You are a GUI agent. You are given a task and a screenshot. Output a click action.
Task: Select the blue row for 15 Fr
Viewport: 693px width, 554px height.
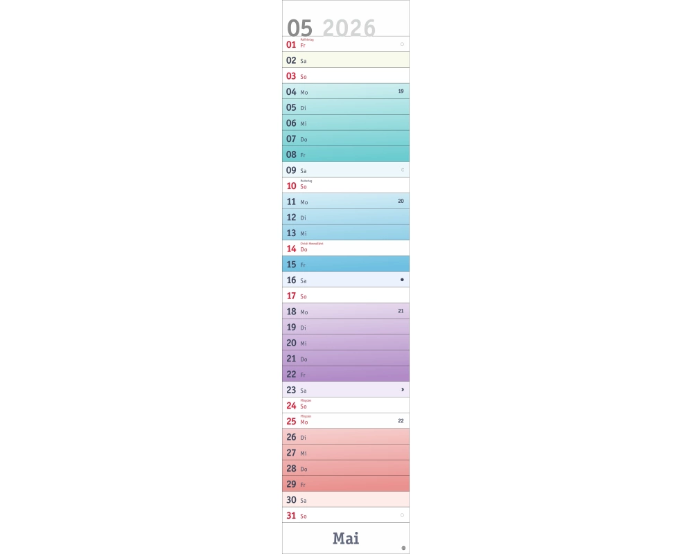point(345,264)
